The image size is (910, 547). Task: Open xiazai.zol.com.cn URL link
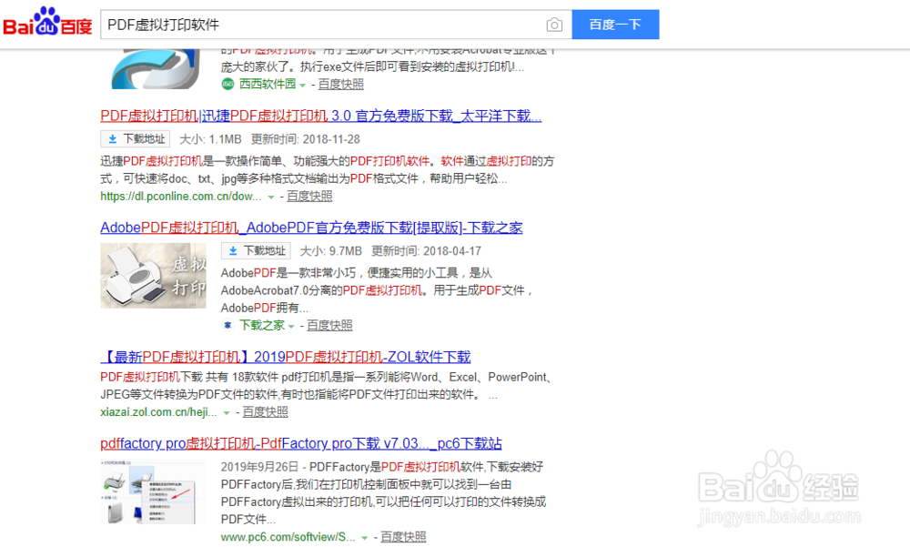158,412
